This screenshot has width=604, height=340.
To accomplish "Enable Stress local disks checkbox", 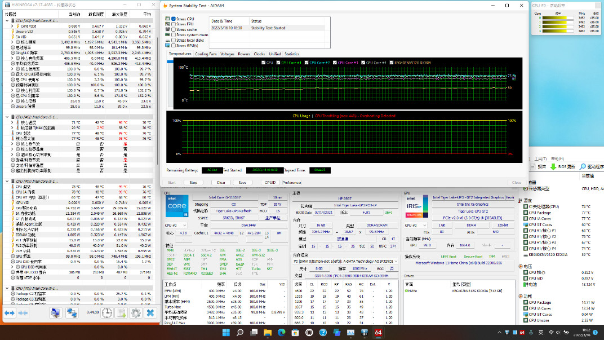I will click(x=174, y=40).
